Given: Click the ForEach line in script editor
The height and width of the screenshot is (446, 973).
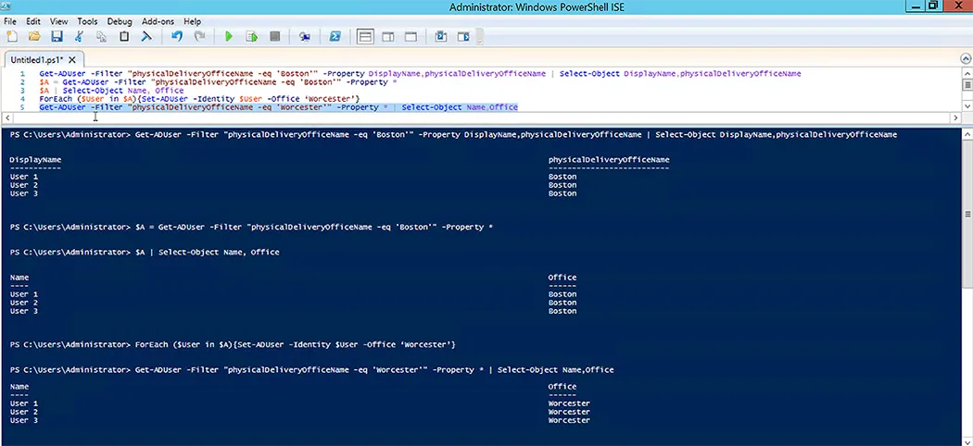Looking at the screenshot, I should [199, 99].
